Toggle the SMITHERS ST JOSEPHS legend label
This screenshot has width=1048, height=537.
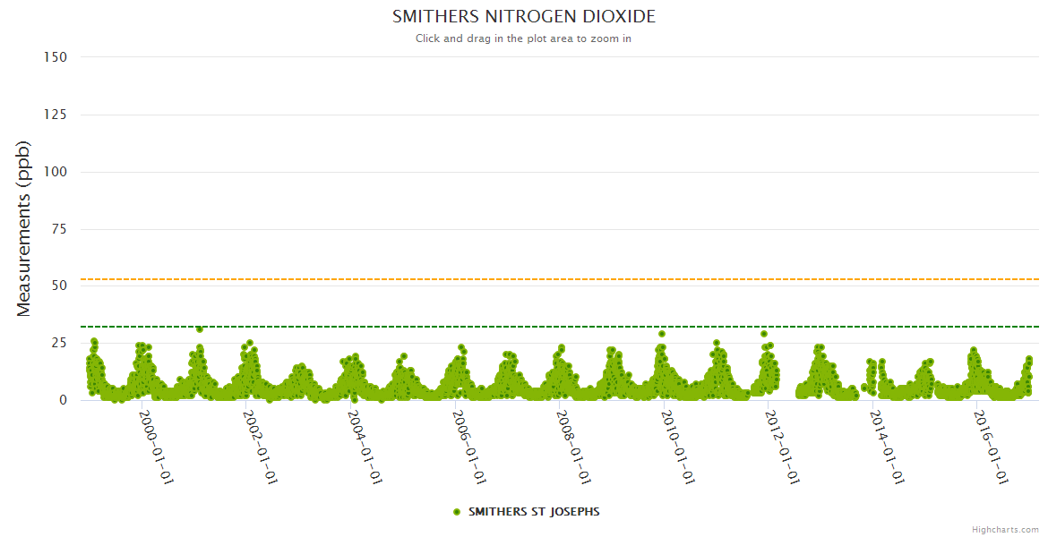click(534, 512)
